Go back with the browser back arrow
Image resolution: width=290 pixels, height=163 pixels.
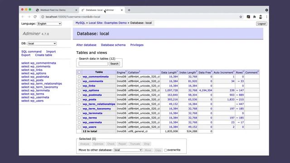(x=23, y=17)
